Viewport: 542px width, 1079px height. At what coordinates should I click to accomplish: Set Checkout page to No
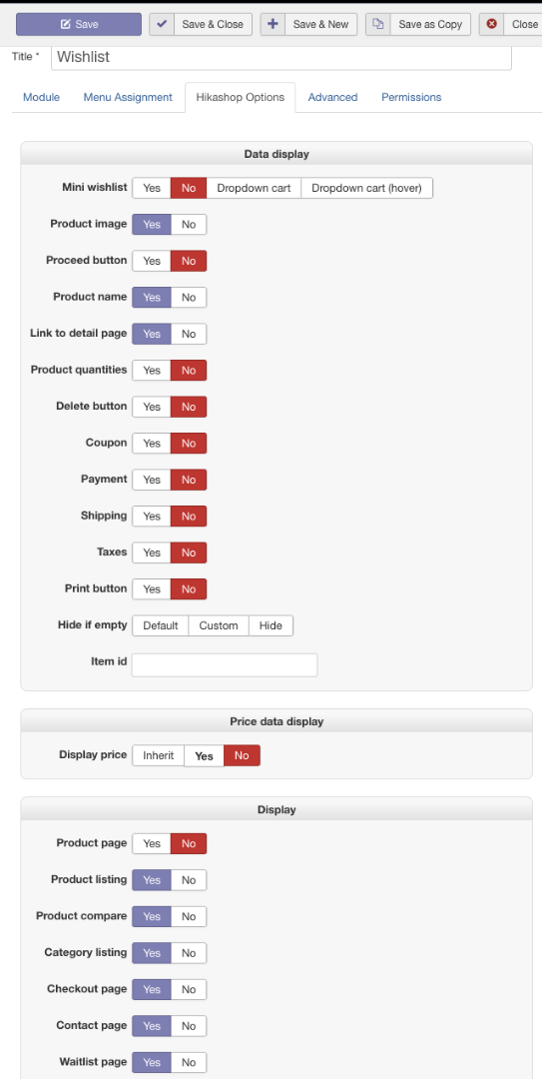tap(189, 989)
